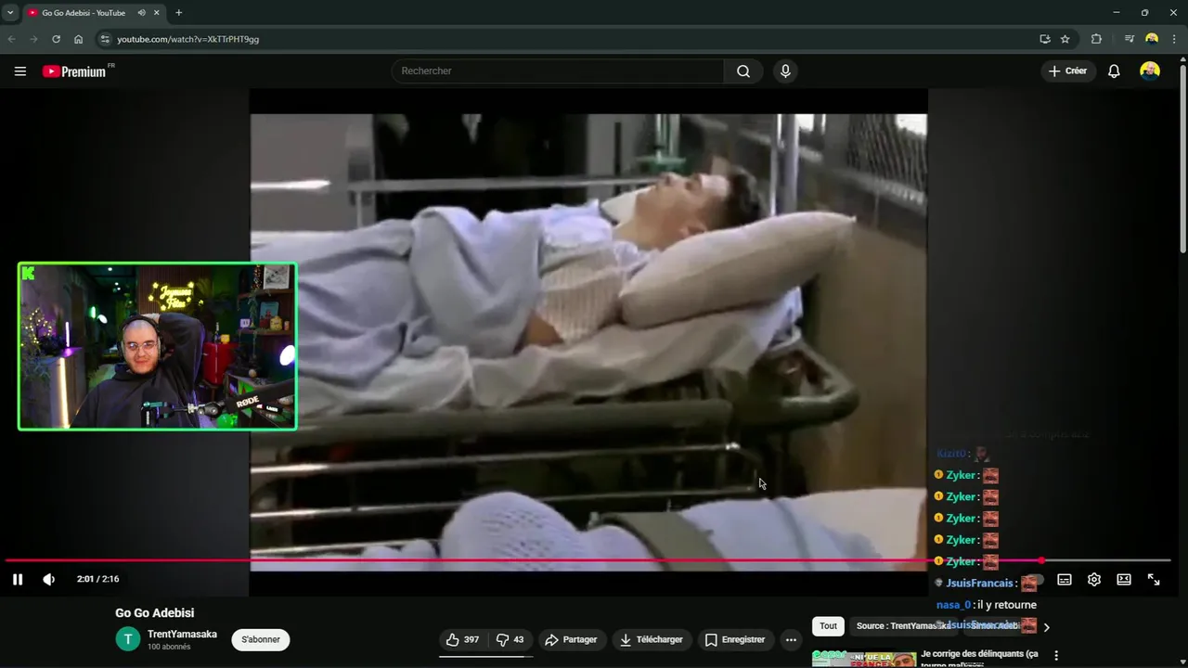Click the red playhead scrubber handle
This screenshot has width=1188, height=668.
point(1041,560)
